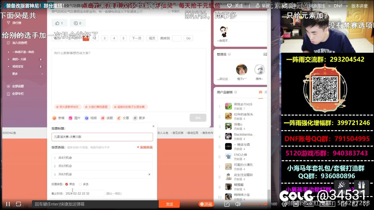This screenshot has height=210, width=374.
Task: Go to page 4
Action: click(114, 38)
